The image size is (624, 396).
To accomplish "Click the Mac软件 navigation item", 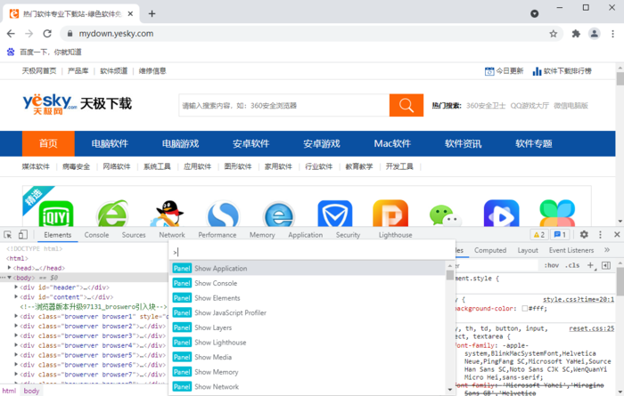I will point(392,143).
